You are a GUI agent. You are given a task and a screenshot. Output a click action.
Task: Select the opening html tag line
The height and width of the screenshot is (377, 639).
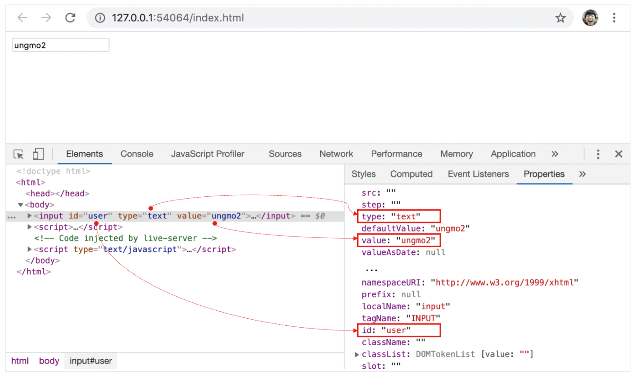point(31,183)
